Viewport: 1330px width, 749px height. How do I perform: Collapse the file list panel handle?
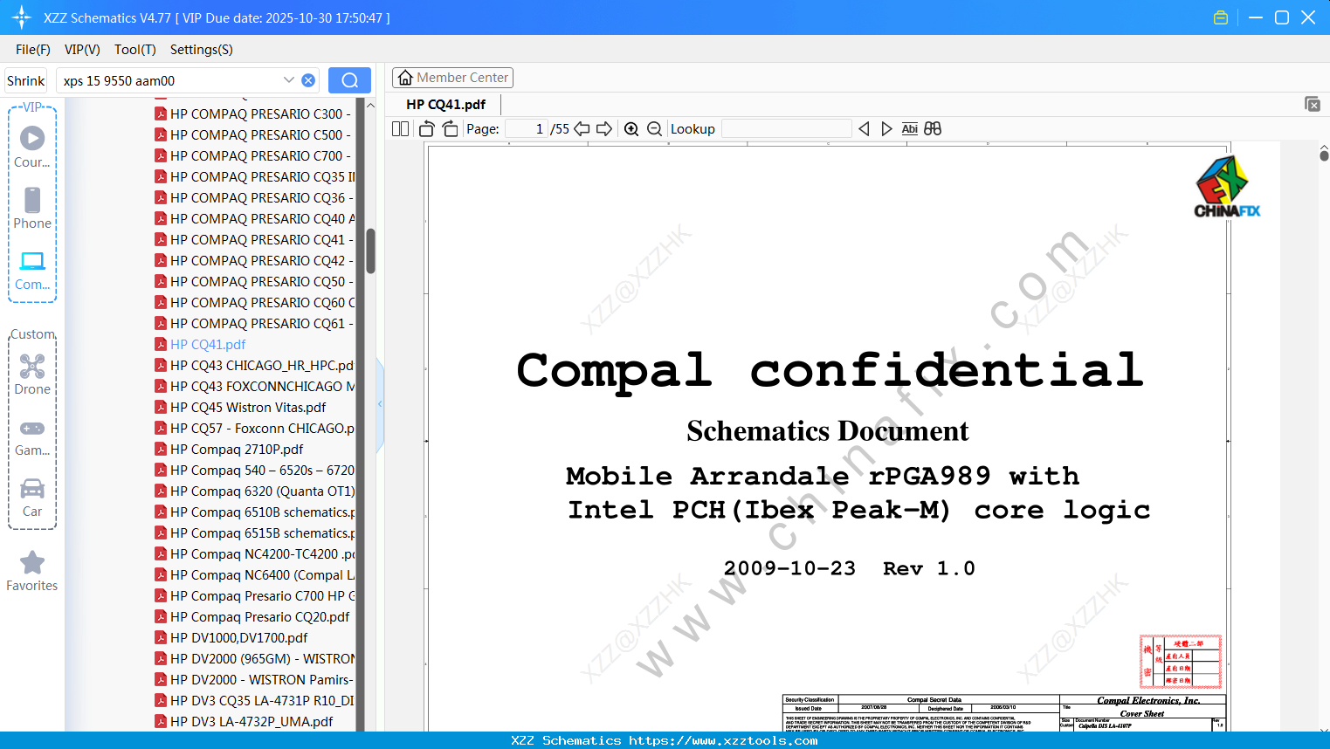(x=380, y=404)
